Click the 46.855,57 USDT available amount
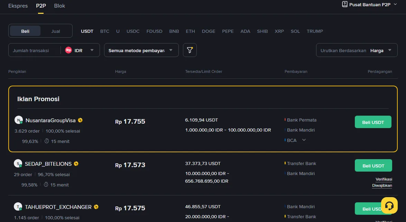 [203, 206]
